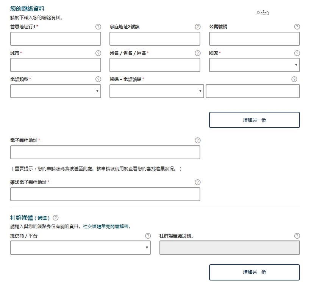
Task: Click 增加另一份 button below phone number
Action: coord(254,120)
